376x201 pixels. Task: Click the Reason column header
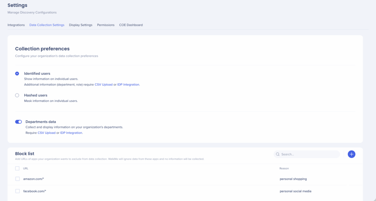coord(284,168)
